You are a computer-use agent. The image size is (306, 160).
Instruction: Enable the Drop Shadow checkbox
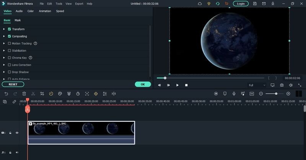9,72
